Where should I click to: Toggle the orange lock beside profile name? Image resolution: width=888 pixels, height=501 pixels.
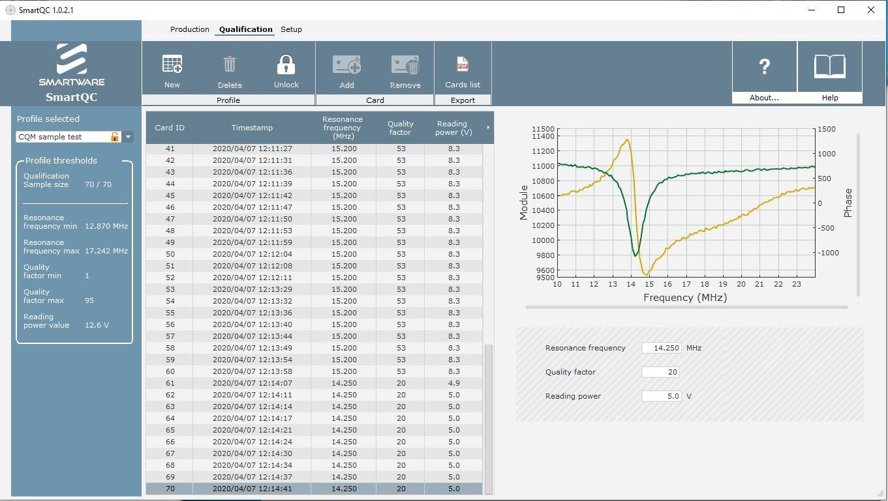115,137
